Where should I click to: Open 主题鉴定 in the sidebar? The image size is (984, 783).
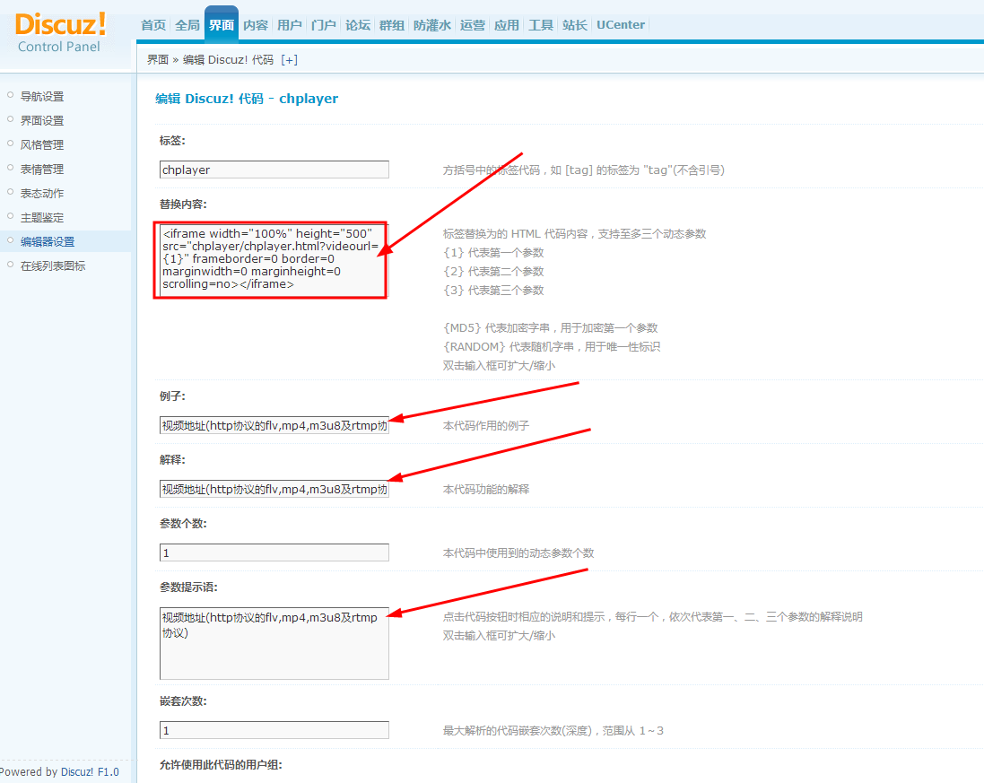pyautogui.click(x=42, y=218)
